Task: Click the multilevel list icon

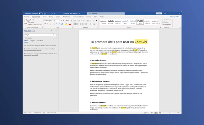Action: (x=83, y=21)
